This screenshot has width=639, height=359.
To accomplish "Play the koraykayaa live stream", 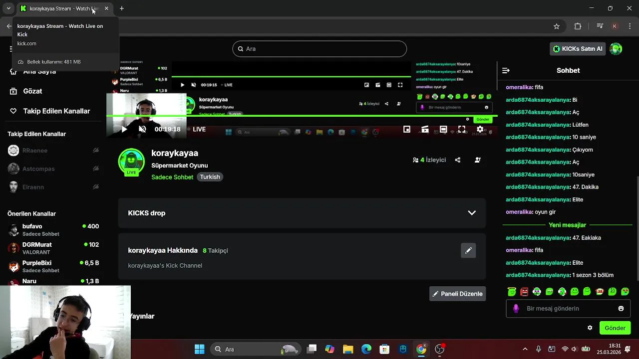I will click(x=124, y=129).
